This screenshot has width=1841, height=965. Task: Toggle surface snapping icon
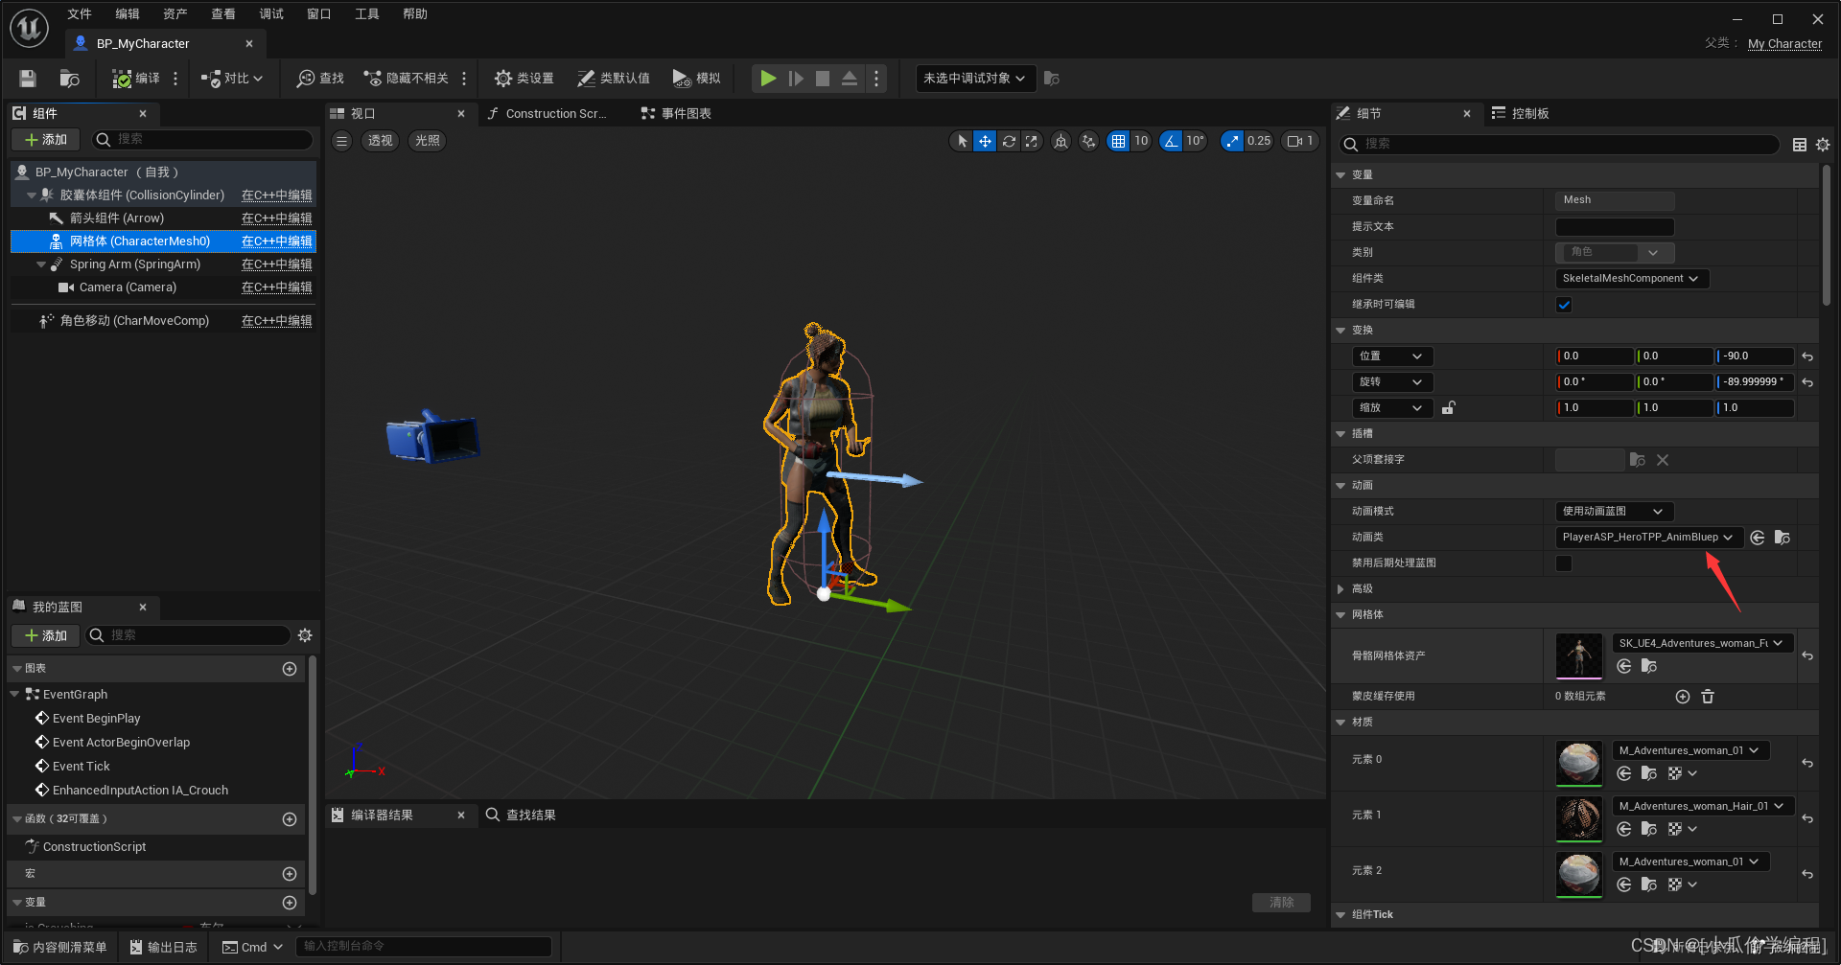tap(1088, 141)
